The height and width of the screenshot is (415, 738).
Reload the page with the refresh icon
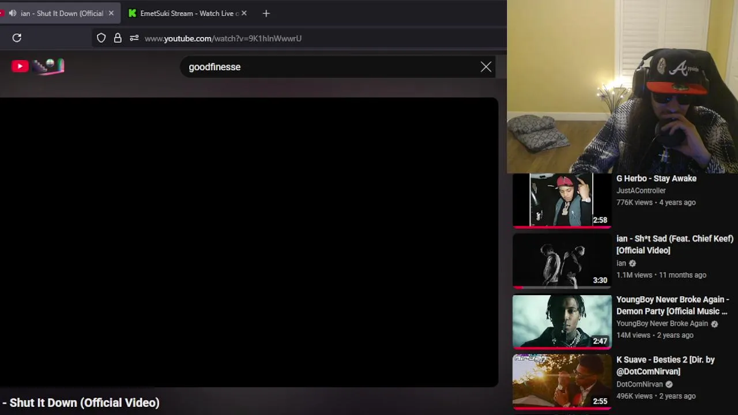point(17,38)
